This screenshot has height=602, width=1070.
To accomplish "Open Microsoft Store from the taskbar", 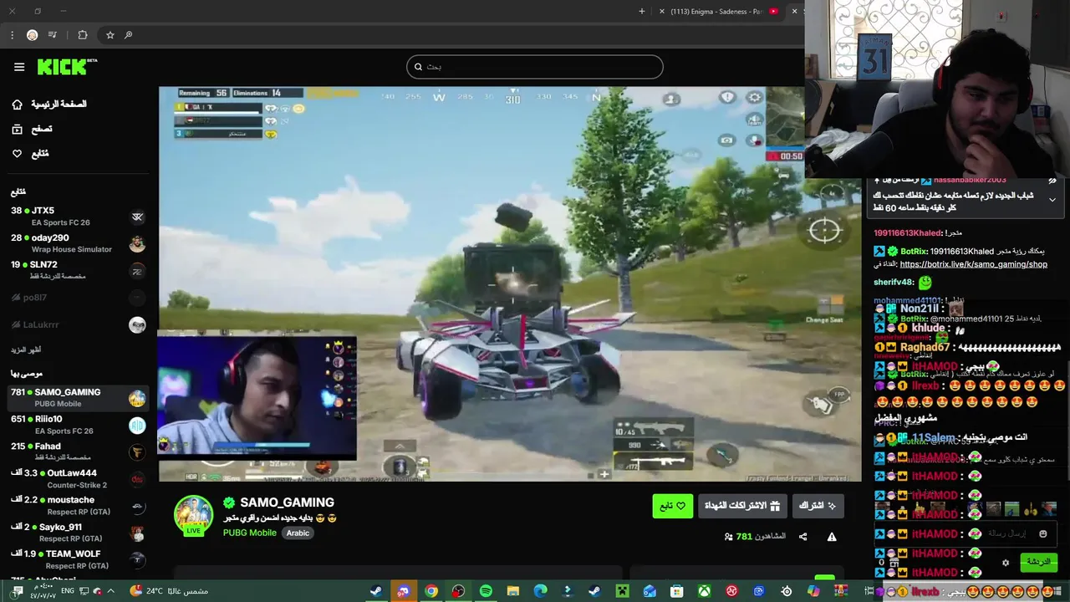I will 677,591.
